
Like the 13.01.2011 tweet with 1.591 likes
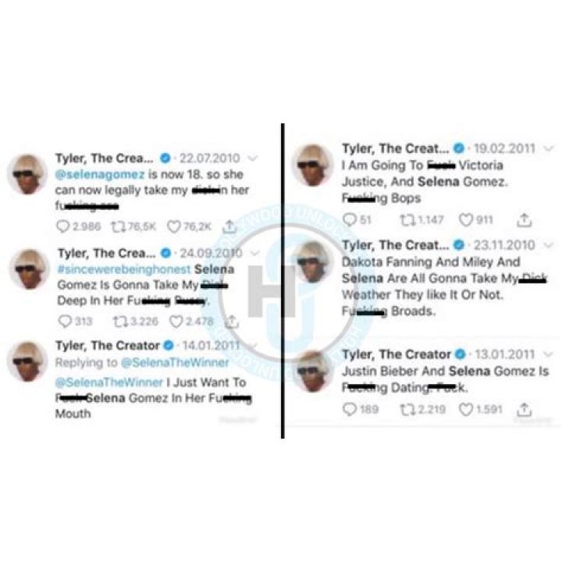pyautogui.click(x=466, y=409)
